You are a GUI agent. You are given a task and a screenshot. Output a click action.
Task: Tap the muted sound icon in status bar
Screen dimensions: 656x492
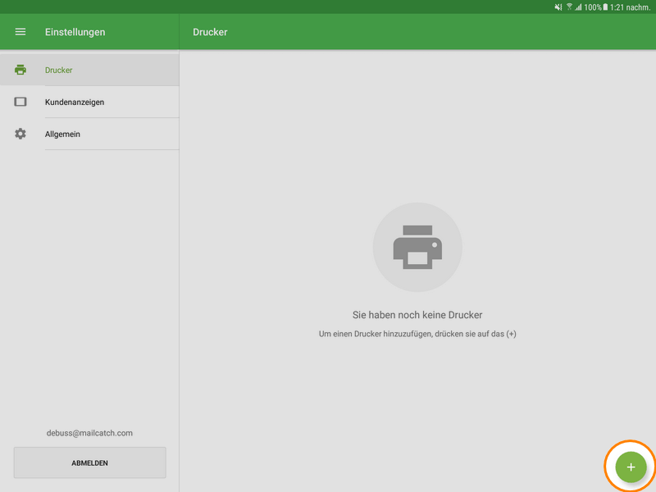click(x=558, y=7)
